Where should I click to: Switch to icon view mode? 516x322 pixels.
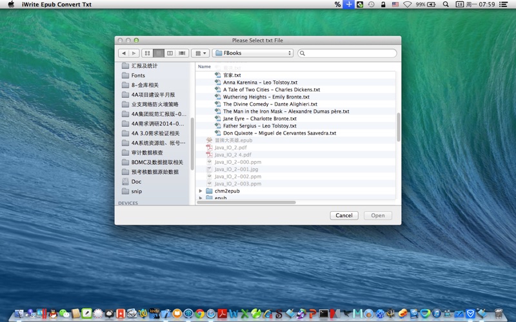[x=148, y=53]
